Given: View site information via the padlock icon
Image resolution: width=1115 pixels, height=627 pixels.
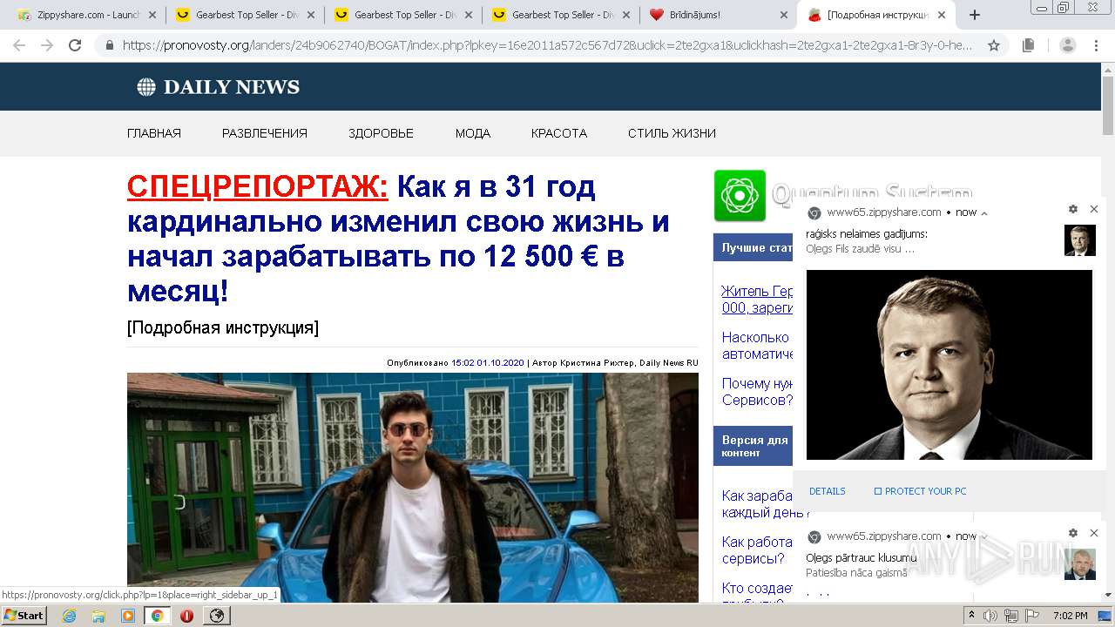Looking at the screenshot, I should pyautogui.click(x=110, y=45).
